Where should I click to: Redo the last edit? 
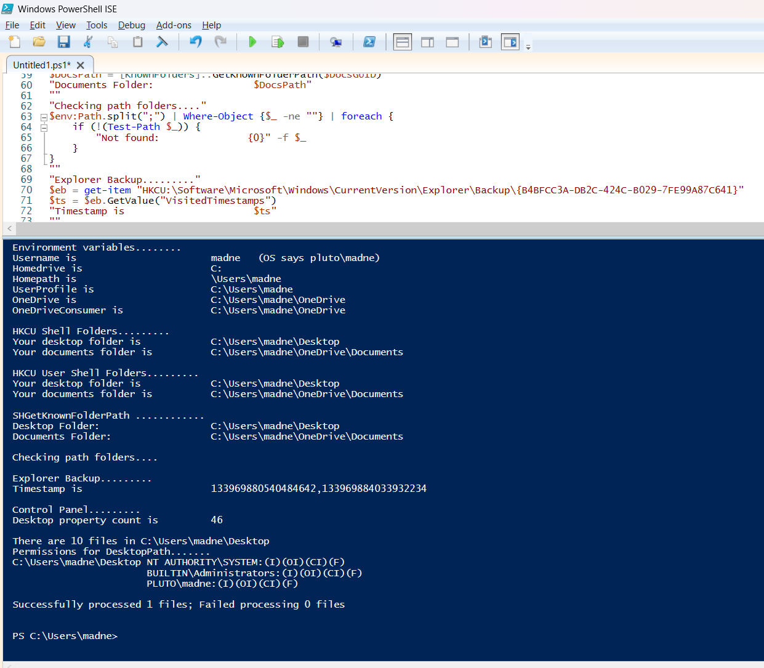point(220,42)
